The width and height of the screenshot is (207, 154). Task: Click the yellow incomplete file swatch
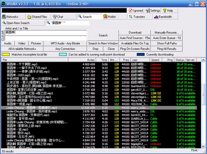[5, 54]
